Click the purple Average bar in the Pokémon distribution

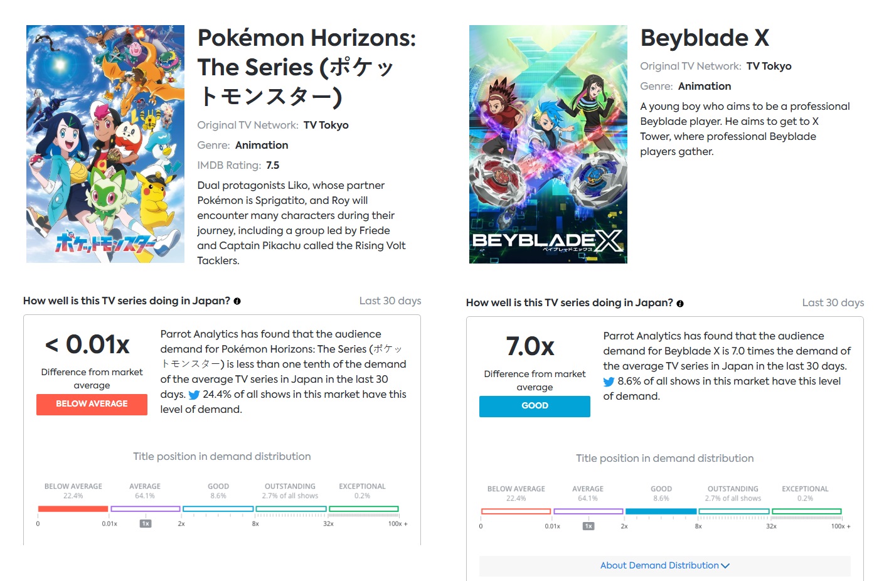pos(145,509)
